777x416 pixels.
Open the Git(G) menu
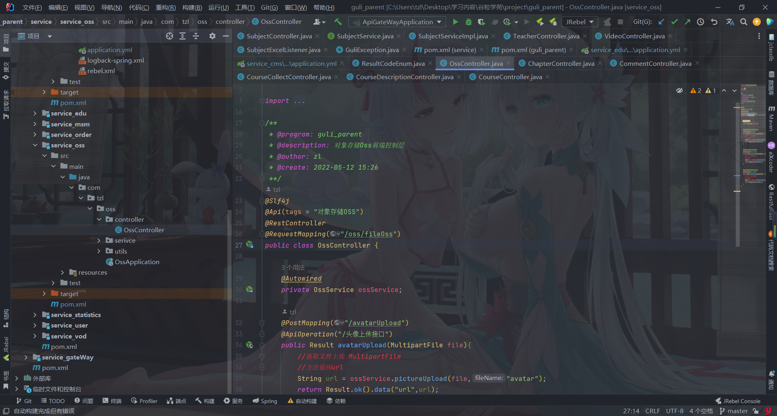click(x=269, y=8)
